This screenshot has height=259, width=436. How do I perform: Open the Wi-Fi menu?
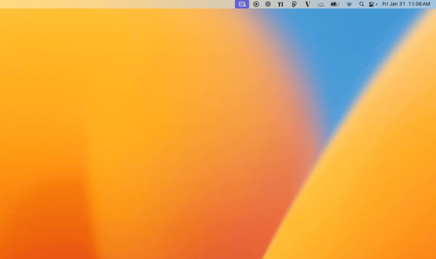[x=349, y=4]
